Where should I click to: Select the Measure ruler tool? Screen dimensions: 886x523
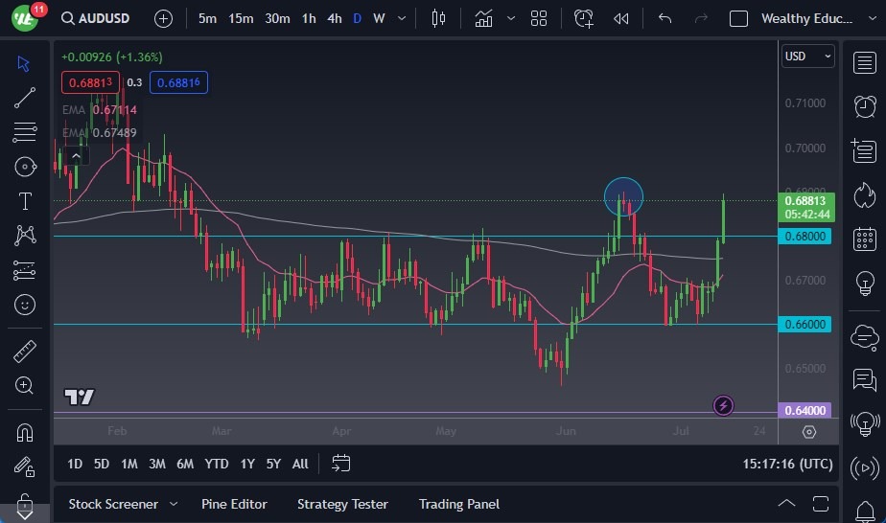(25, 352)
